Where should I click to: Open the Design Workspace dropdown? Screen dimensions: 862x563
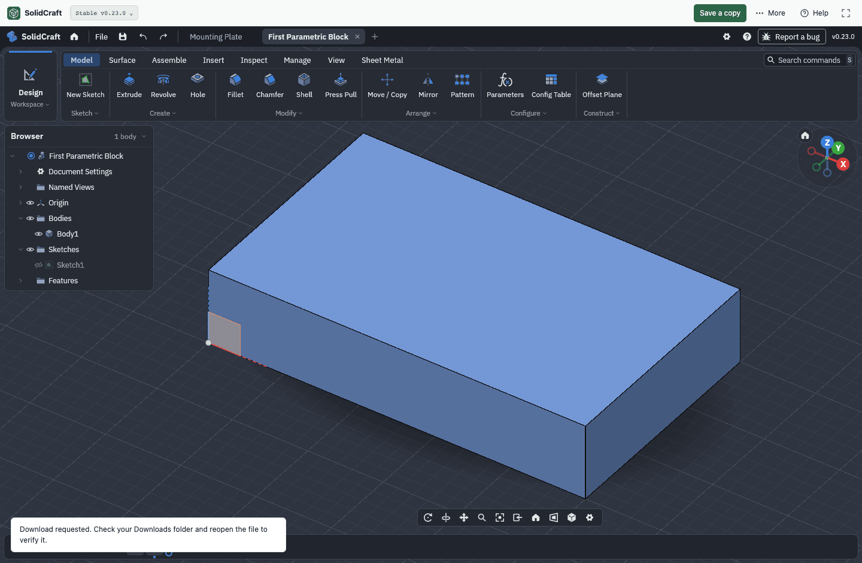pyautogui.click(x=31, y=87)
